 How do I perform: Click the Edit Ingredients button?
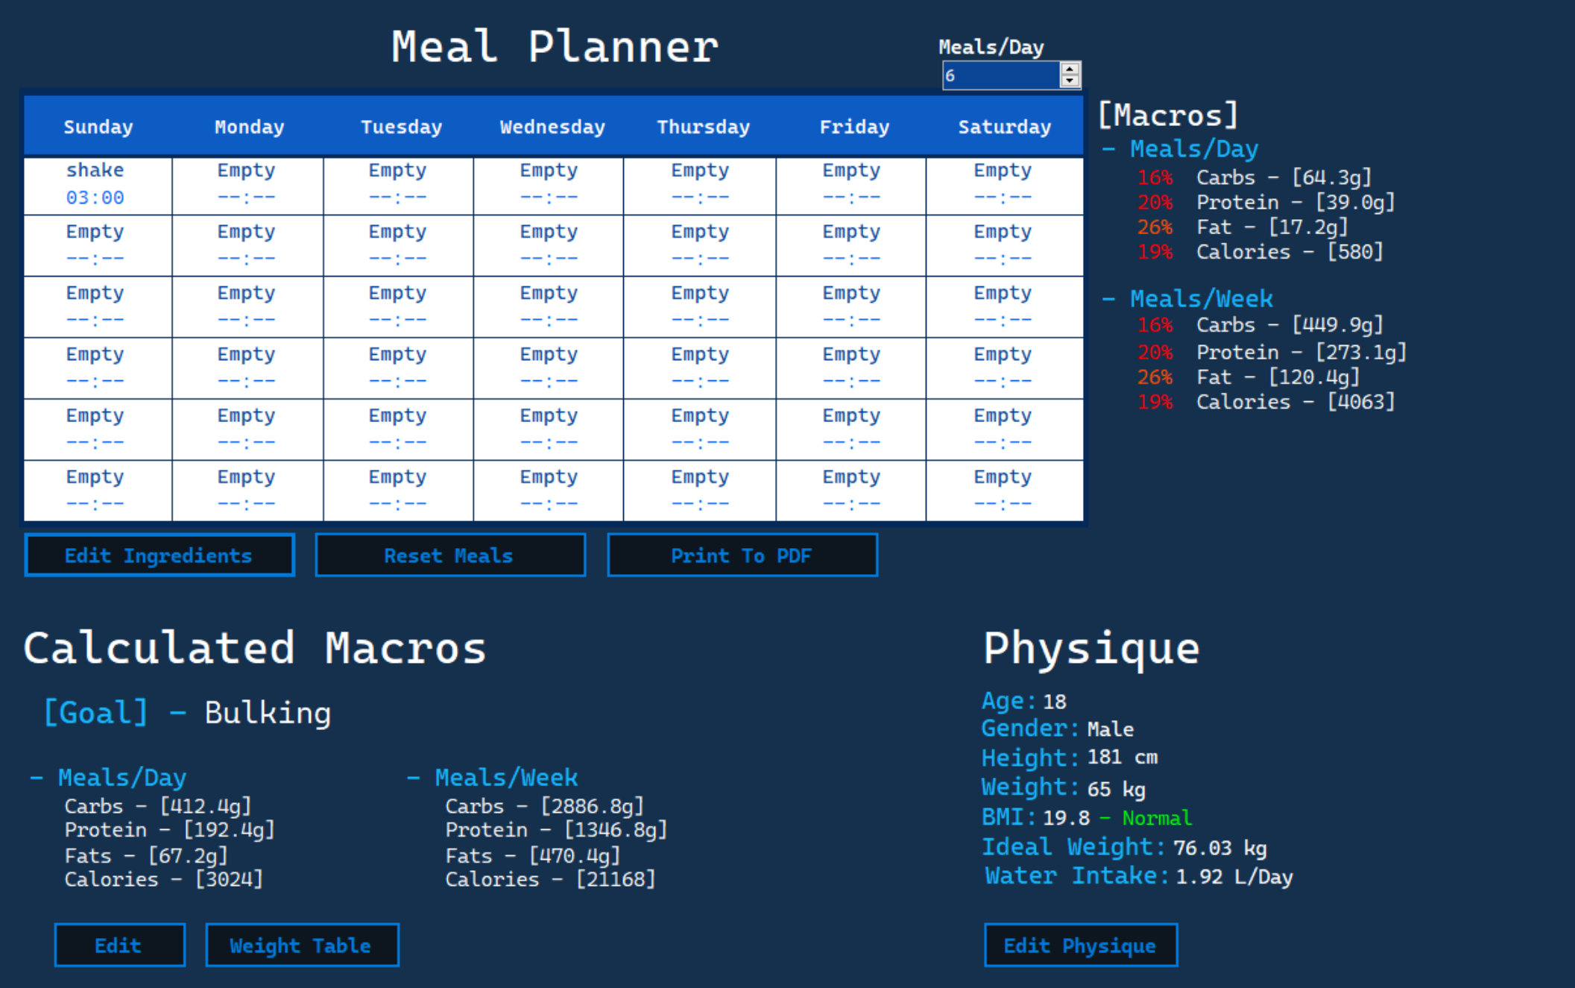click(159, 555)
